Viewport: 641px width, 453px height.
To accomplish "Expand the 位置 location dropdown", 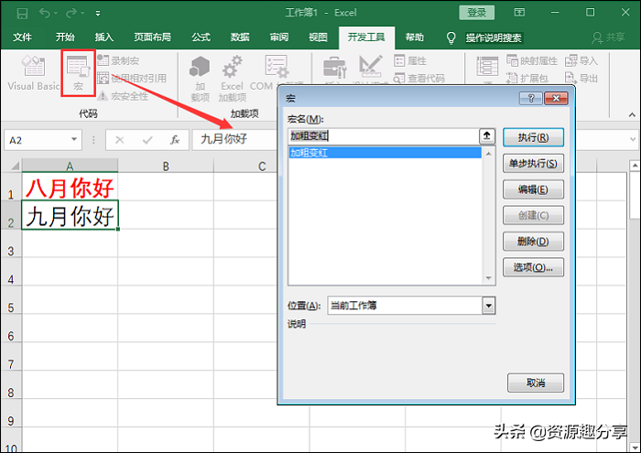I will [488, 306].
